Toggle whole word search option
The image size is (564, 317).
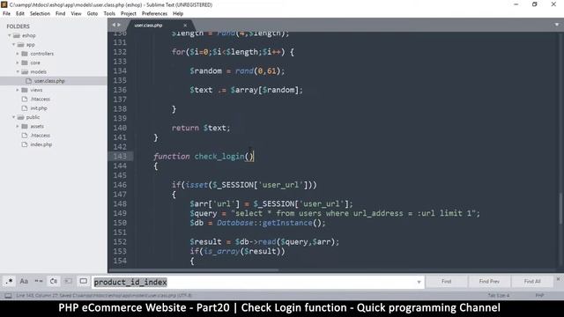click(x=39, y=281)
